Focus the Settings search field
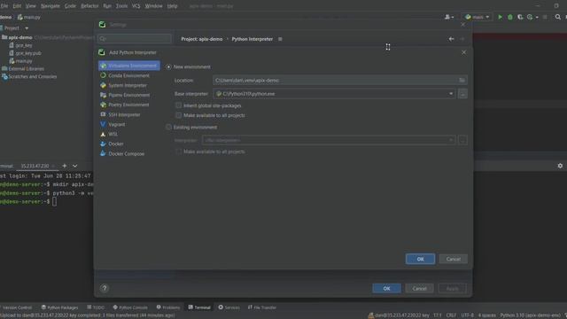The image size is (567, 319). pyautogui.click(x=135, y=39)
